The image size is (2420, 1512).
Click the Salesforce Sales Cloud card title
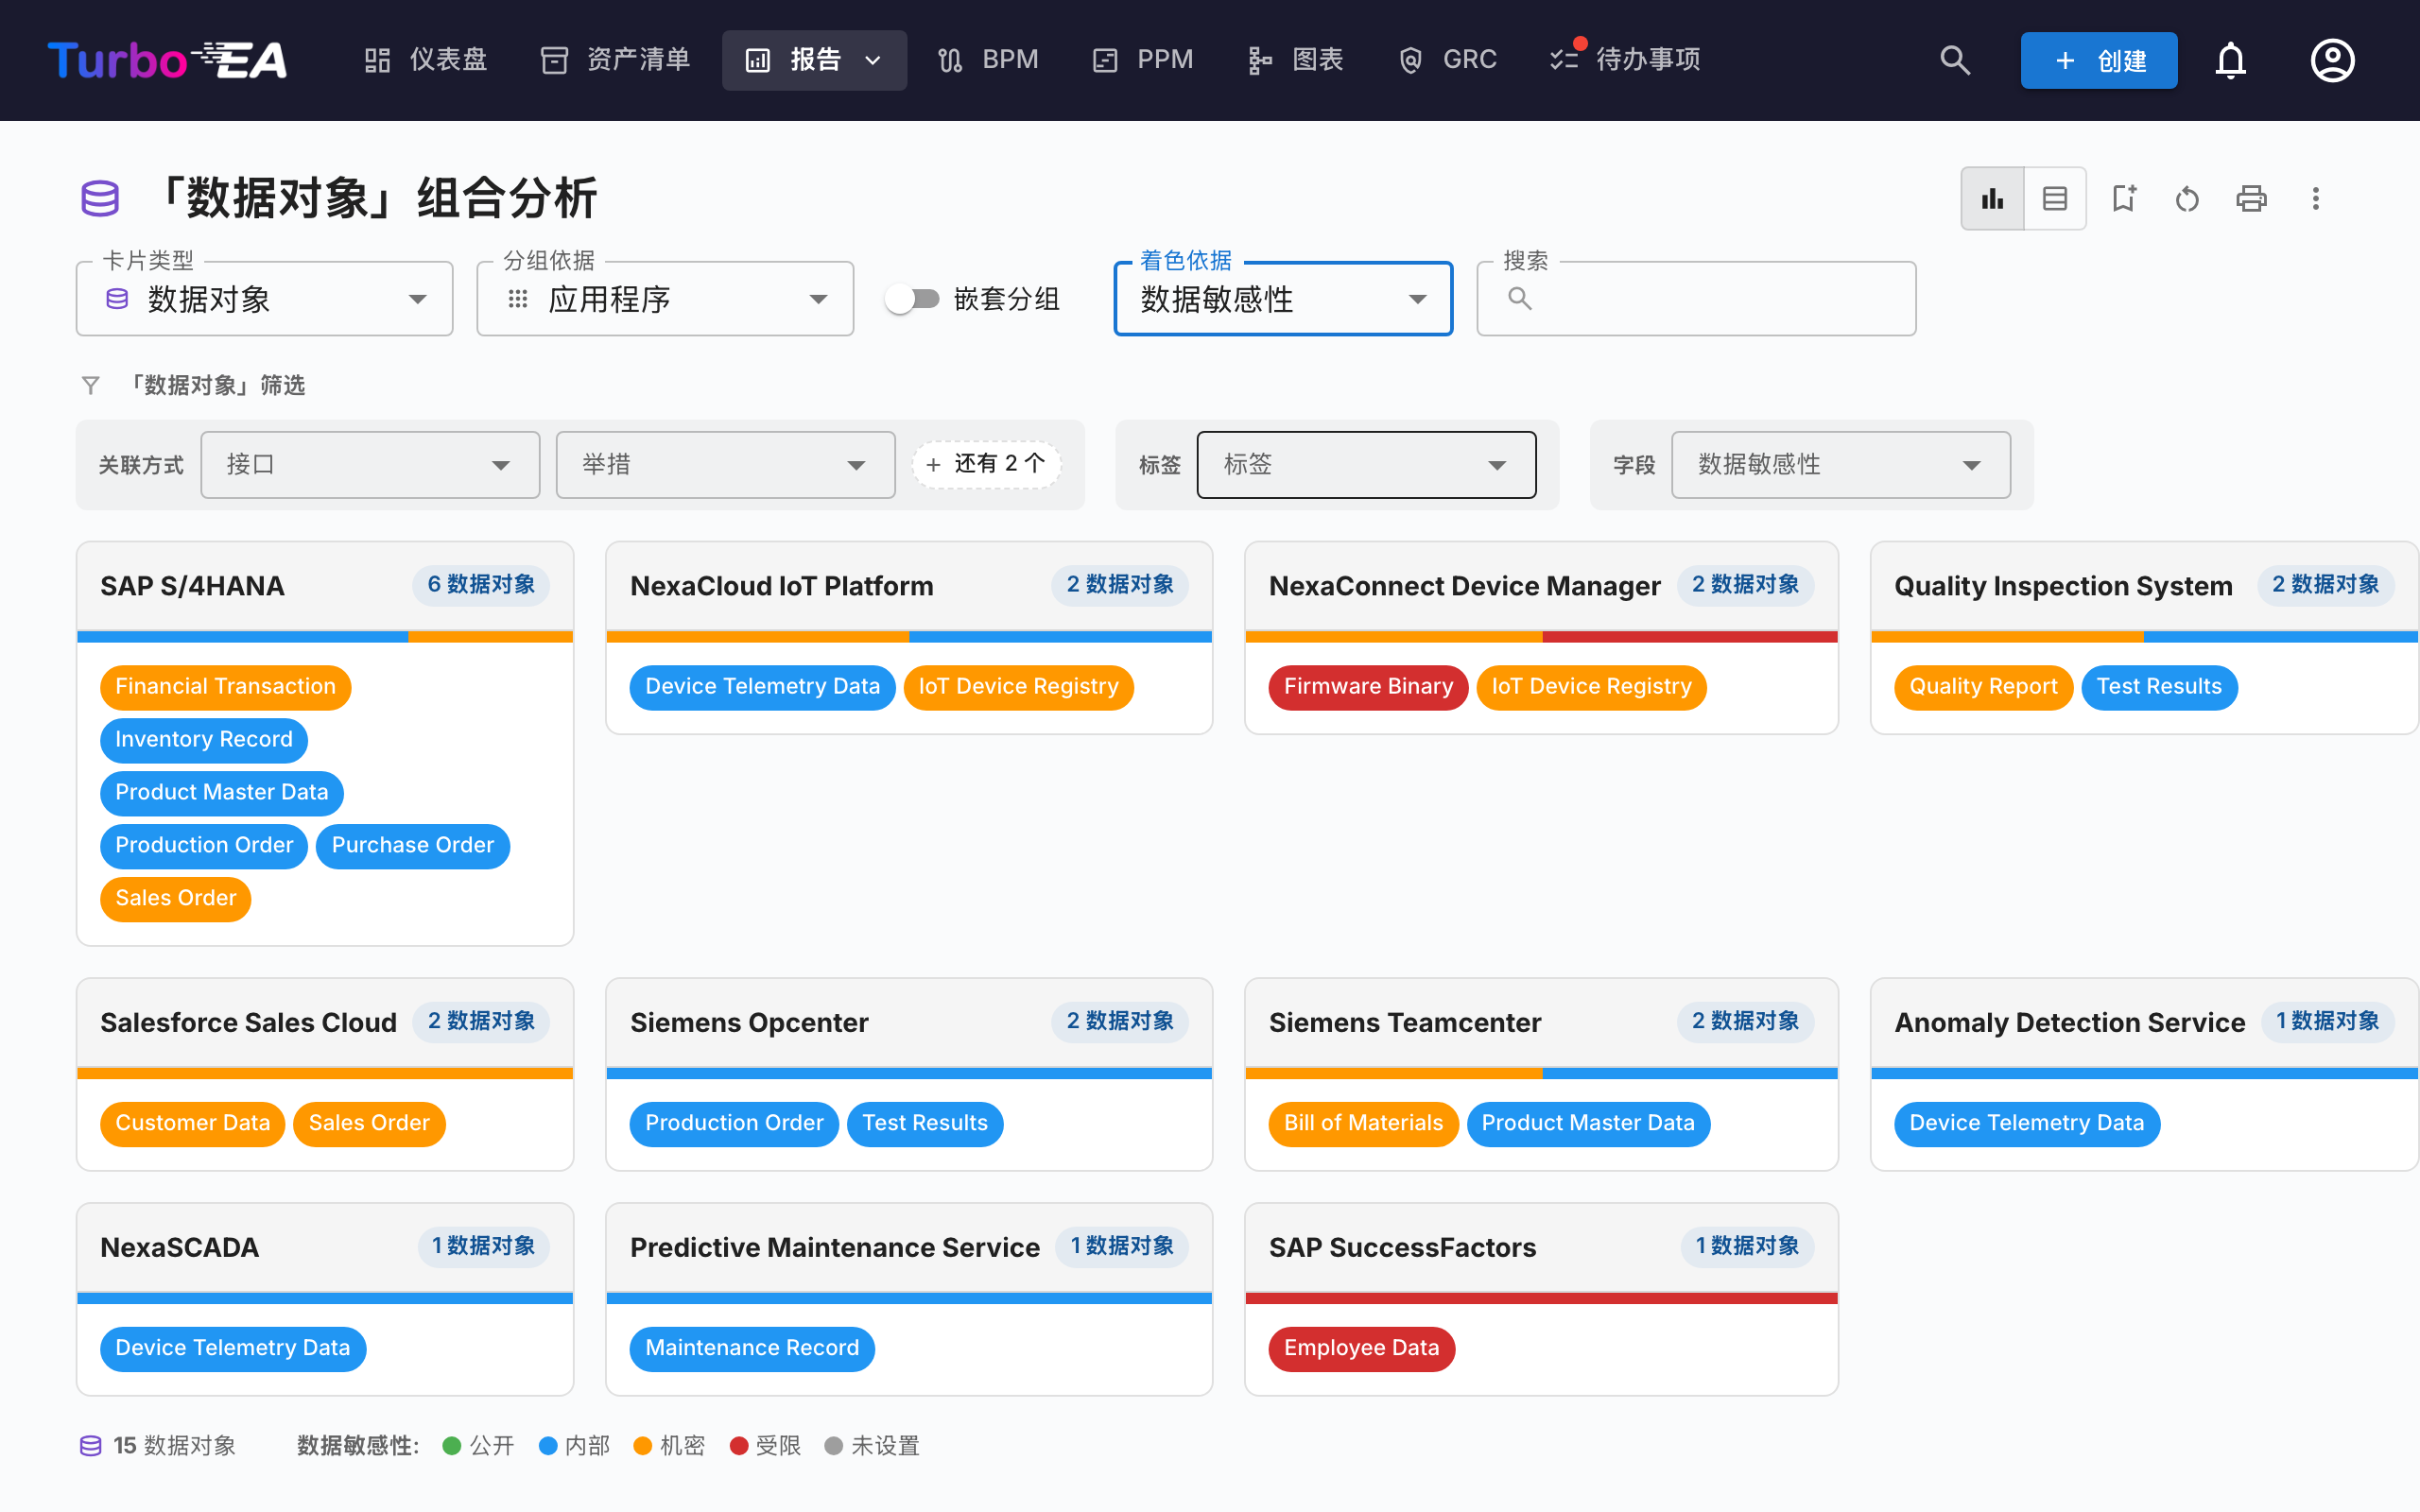click(248, 1023)
